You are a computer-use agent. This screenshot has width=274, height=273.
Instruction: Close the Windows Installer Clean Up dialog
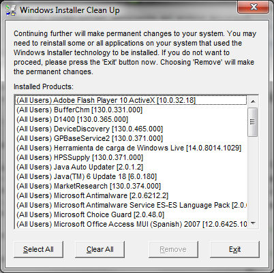pos(254,7)
